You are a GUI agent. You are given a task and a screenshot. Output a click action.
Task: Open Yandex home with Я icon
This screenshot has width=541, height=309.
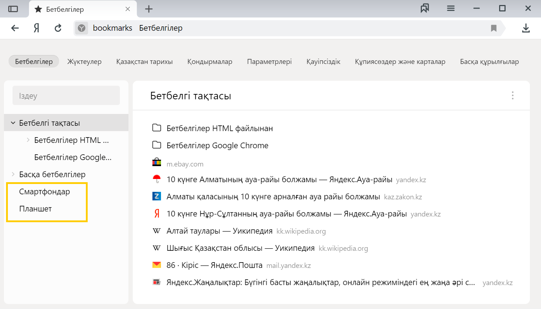36,28
